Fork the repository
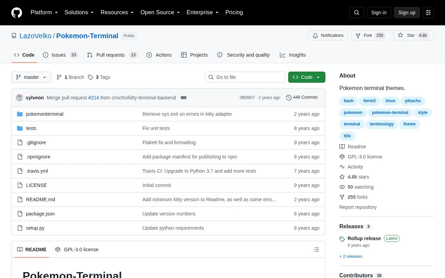 coord(370,35)
